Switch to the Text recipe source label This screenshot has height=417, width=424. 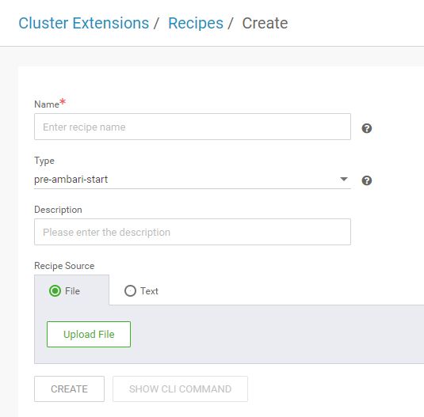click(149, 291)
